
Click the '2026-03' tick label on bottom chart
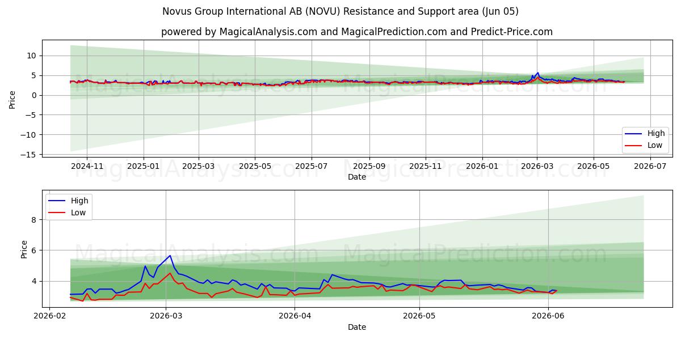166,316
